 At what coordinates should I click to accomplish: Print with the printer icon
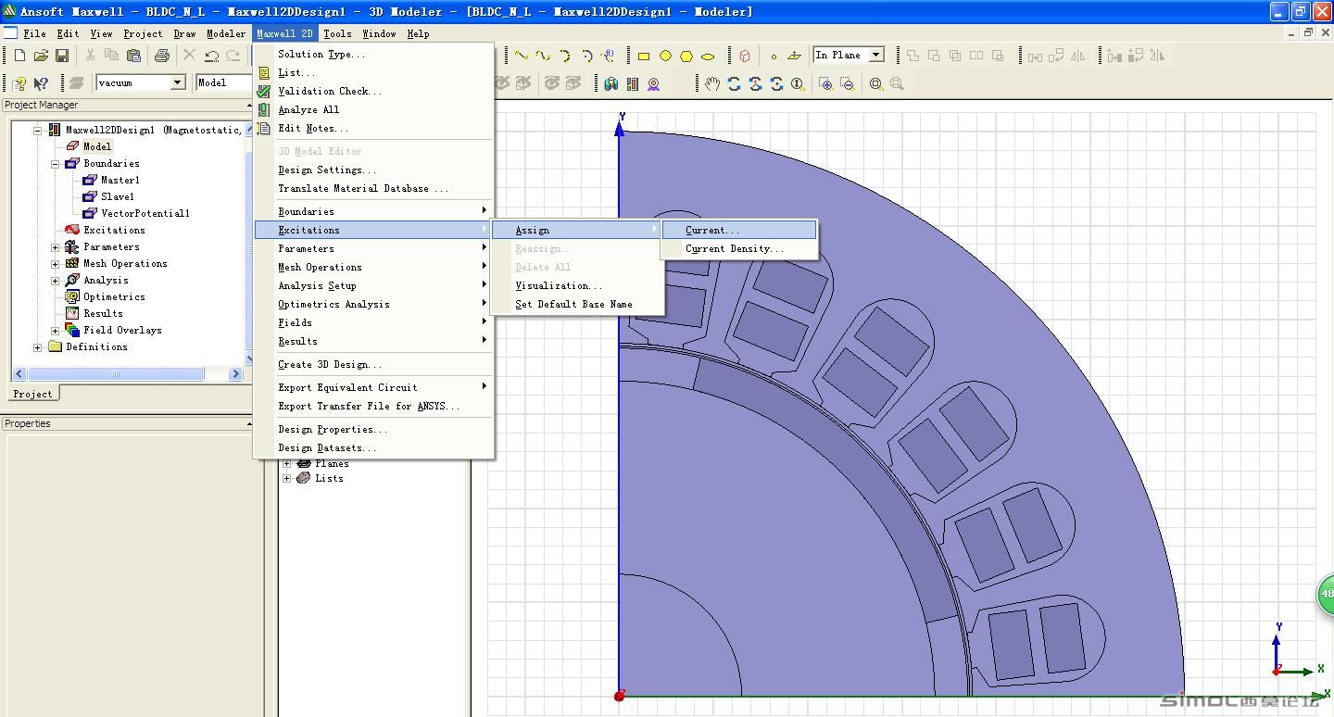click(162, 56)
